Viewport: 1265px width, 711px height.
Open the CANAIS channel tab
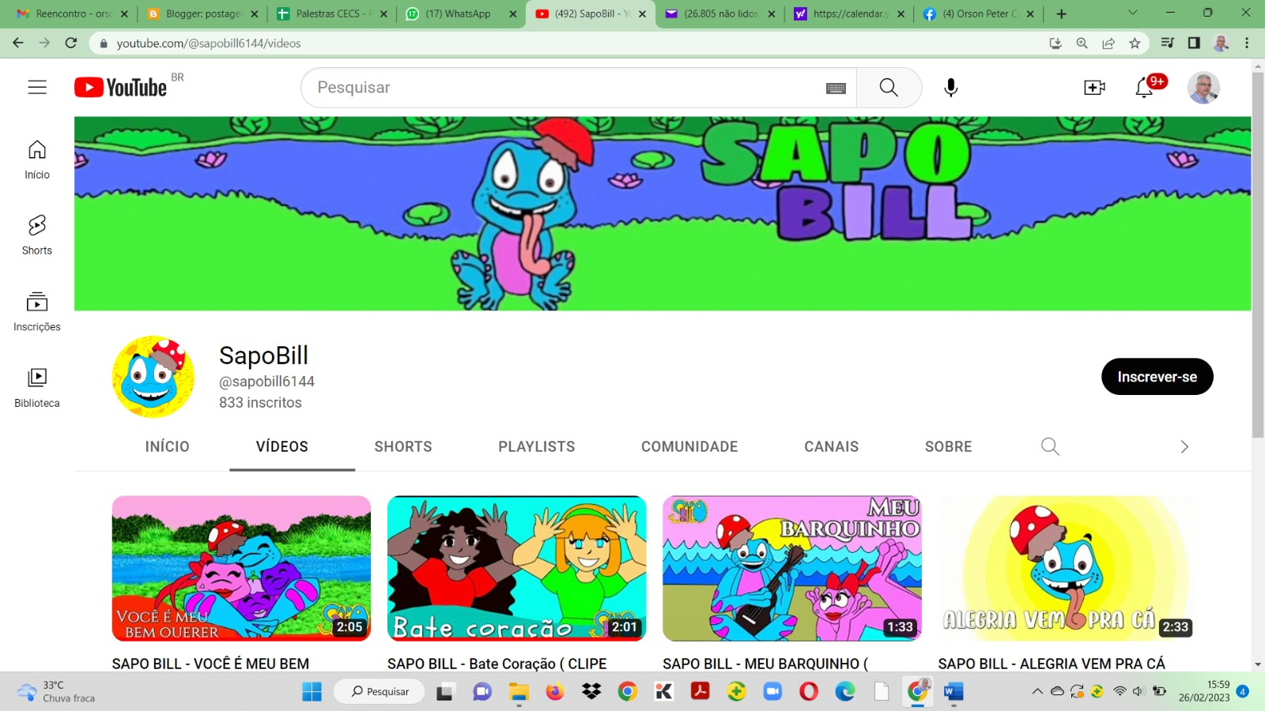click(x=832, y=446)
